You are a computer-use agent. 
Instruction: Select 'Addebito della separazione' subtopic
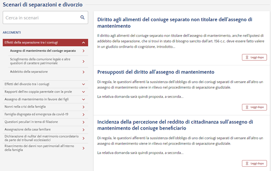point(29,72)
